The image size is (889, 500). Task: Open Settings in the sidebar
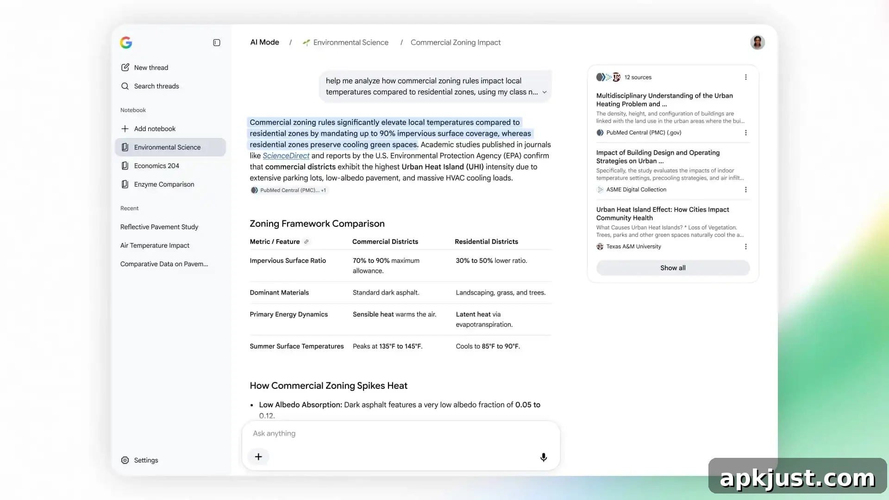click(139, 460)
